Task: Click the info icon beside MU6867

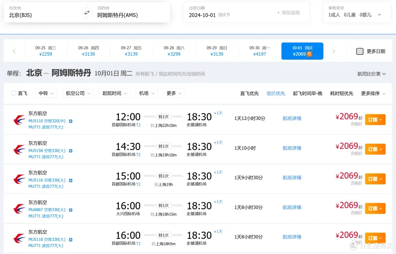Action: tap(71, 210)
